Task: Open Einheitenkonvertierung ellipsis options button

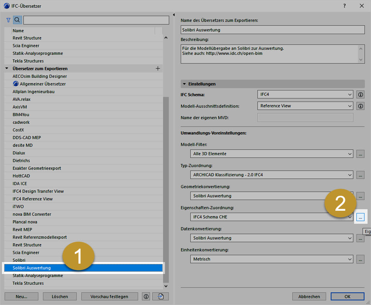Action: (360, 259)
